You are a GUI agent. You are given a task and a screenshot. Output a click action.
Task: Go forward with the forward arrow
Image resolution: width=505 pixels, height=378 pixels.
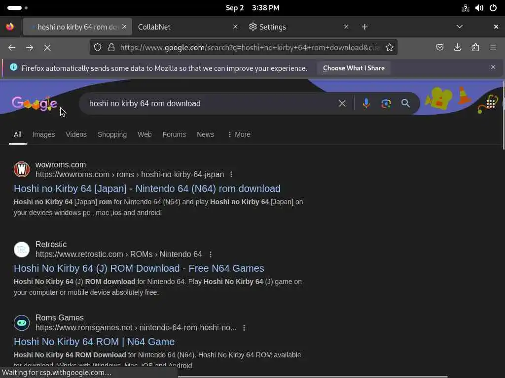[x=30, y=48]
